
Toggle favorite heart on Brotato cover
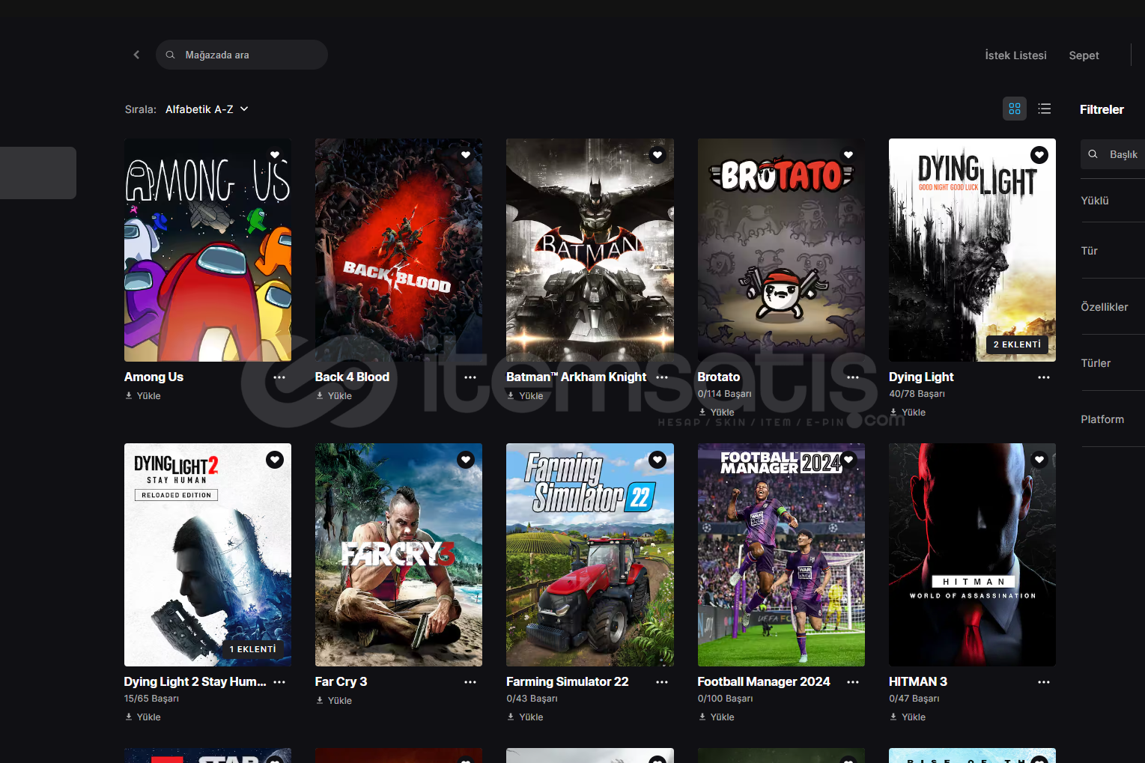[848, 155]
